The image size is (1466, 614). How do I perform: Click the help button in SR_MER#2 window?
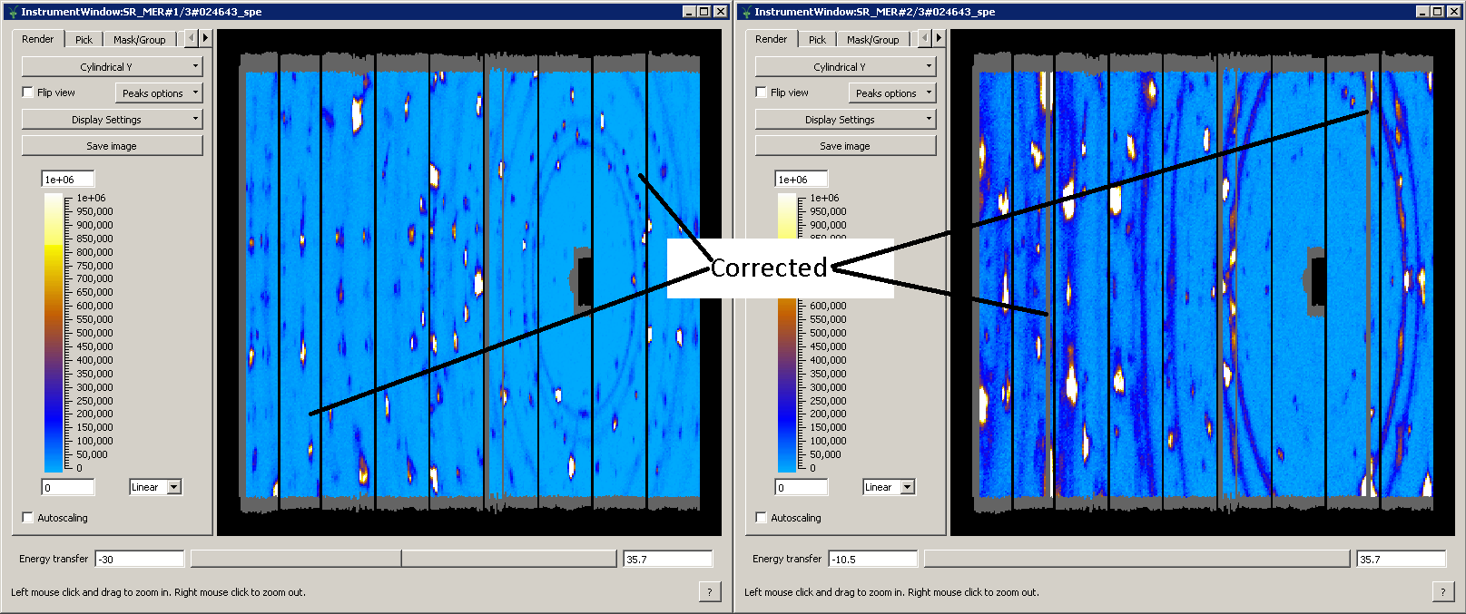(1442, 592)
